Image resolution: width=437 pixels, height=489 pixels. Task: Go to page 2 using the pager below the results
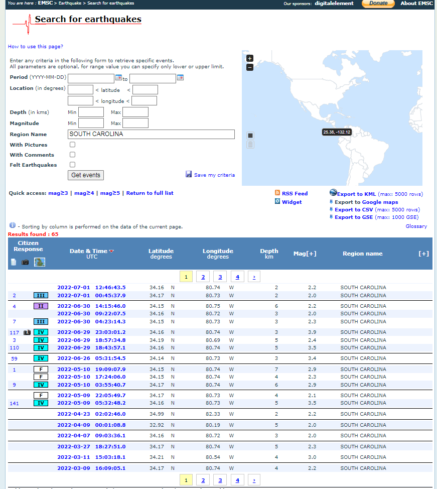(203, 480)
